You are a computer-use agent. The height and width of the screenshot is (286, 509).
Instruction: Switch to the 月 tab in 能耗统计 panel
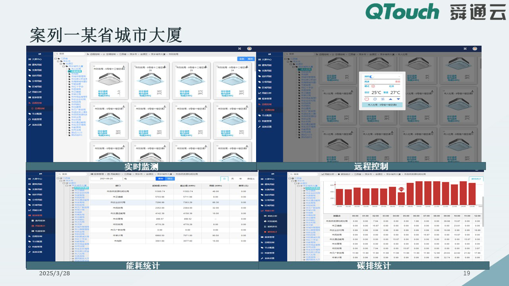tap(233, 179)
